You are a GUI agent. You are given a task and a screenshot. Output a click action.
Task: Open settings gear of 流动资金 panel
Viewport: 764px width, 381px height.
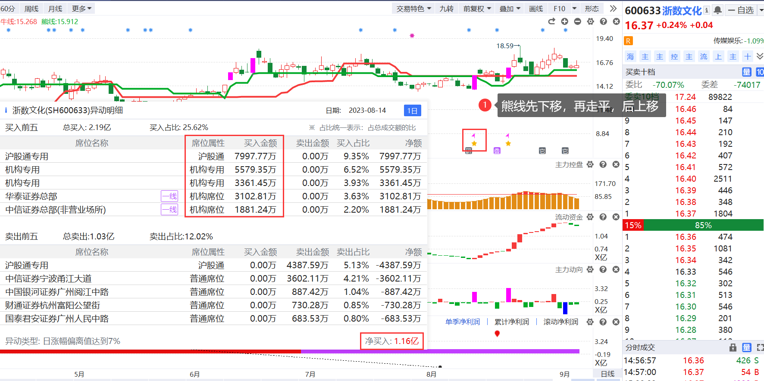tap(590, 217)
